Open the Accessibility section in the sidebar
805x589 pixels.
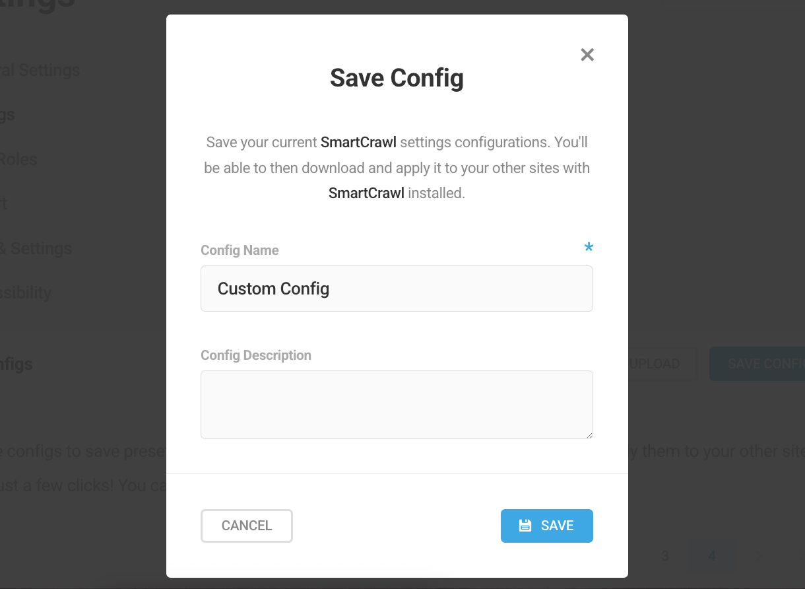click(26, 292)
